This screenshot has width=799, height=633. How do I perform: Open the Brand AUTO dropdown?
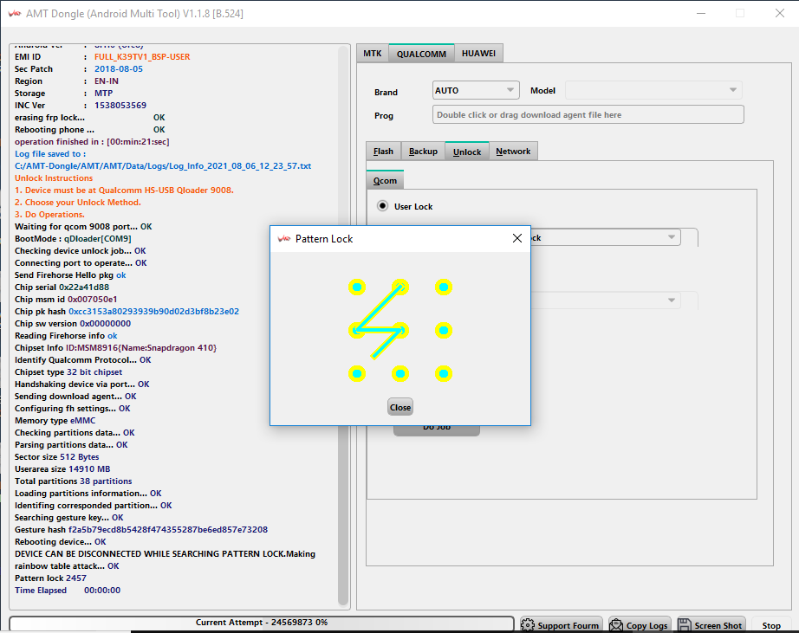coord(476,90)
